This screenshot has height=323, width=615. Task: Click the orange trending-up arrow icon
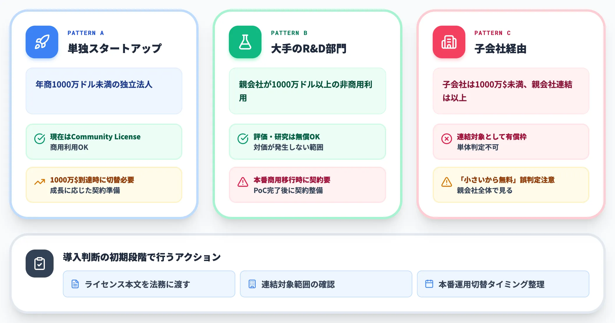tap(40, 182)
